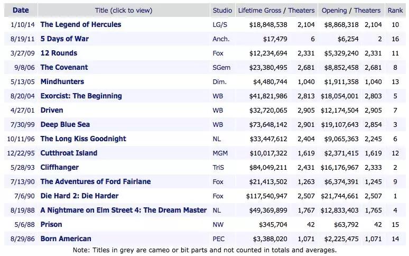409x256 pixels.
Task: Open The Legend of Hercules title
Action: coord(80,24)
